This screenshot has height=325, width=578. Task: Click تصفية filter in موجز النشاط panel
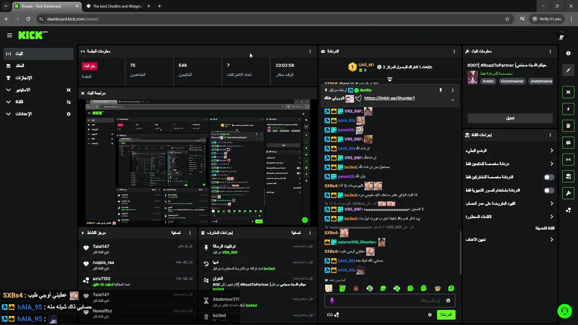176,233
